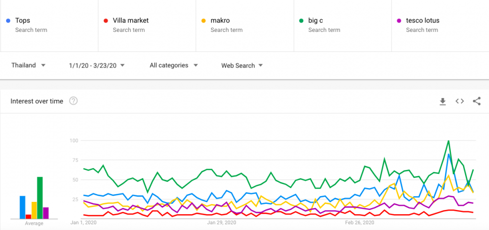Click the green line peak at 100
Screen dimensions: 489x230
click(448, 141)
